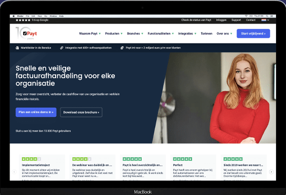The image size is (286, 195).
Task: Open the Finder menu in menu bar
Action: pyautogui.click(x=20, y=16)
